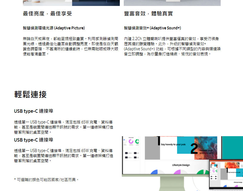Click the lower "USB type-C 連接埠" heading

[34, 140]
